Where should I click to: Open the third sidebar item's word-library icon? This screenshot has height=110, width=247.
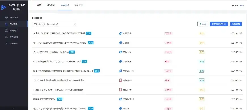7,30
